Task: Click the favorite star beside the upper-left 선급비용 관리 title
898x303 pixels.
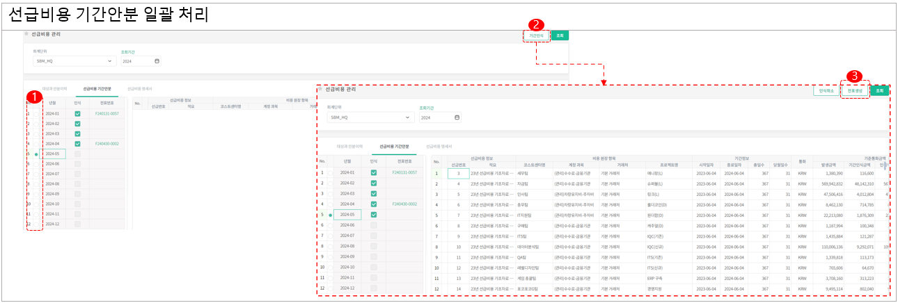Action: [27, 34]
